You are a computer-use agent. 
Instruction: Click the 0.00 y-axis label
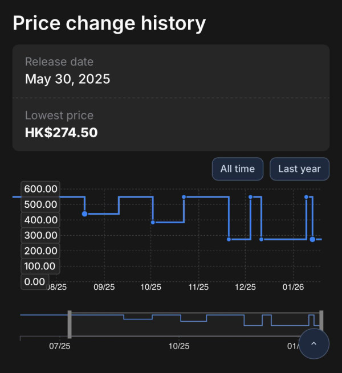(x=35, y=281)
